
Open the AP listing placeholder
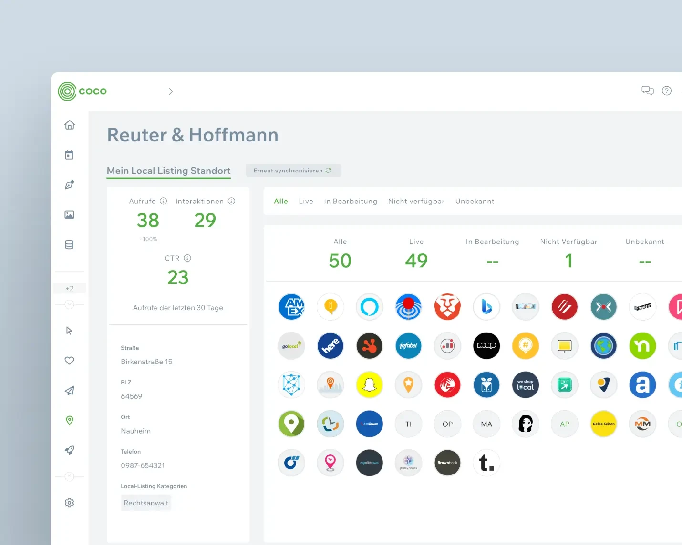(565, 424)
